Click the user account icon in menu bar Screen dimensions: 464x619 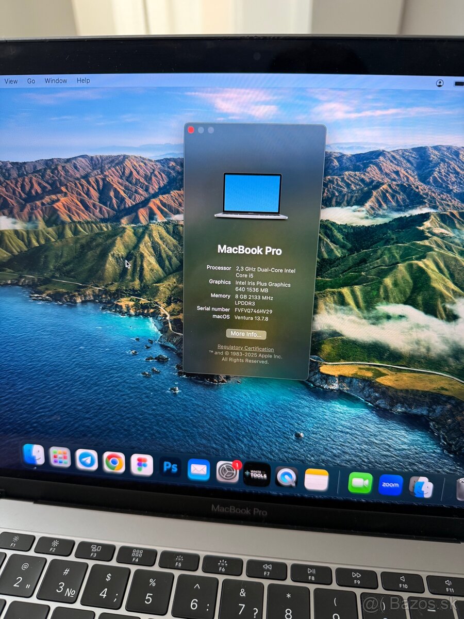(440, 83)
